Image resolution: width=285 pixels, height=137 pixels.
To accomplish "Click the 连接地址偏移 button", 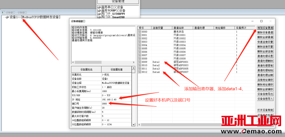I will click(265, 80).
